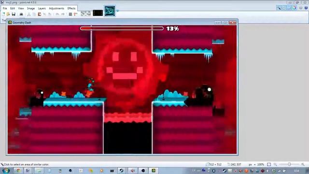Click the Print icon in toolbar
The height and width of the screenshot is (174, 309).
click(x=21, y=14)
